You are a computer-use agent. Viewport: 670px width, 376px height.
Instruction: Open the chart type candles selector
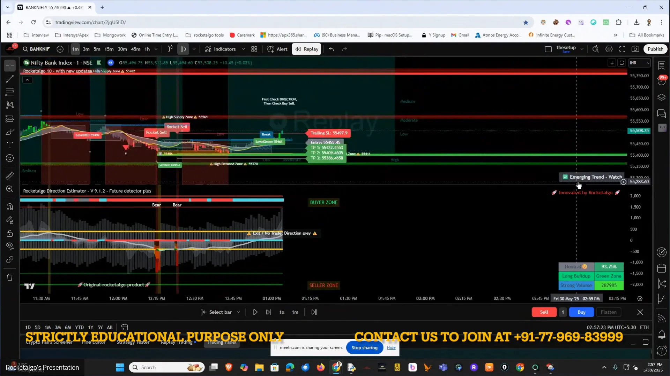(183, 49)
